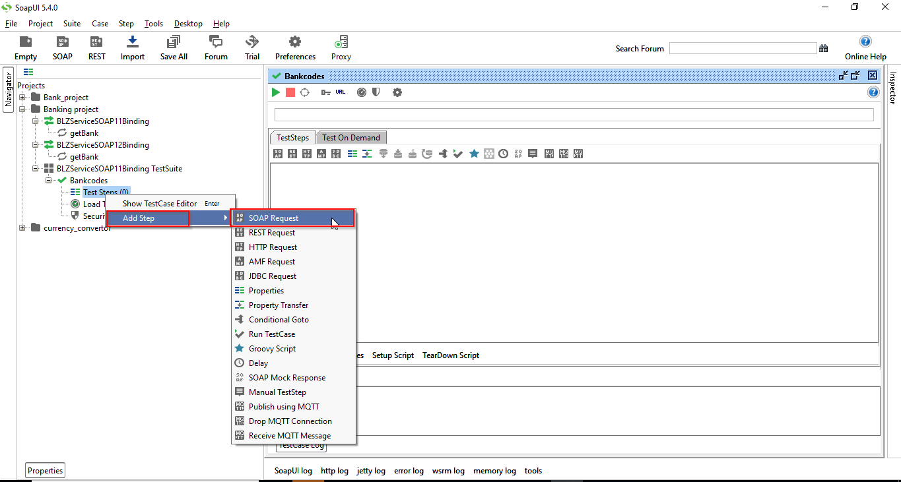Click inside the Search Forum field

742,47
